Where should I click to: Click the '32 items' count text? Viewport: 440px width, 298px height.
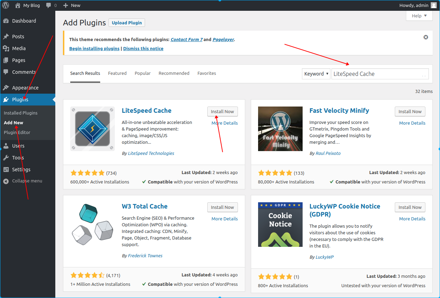pos(424,92)
